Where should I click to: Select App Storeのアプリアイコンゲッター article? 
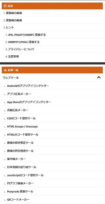pos(29,102)
